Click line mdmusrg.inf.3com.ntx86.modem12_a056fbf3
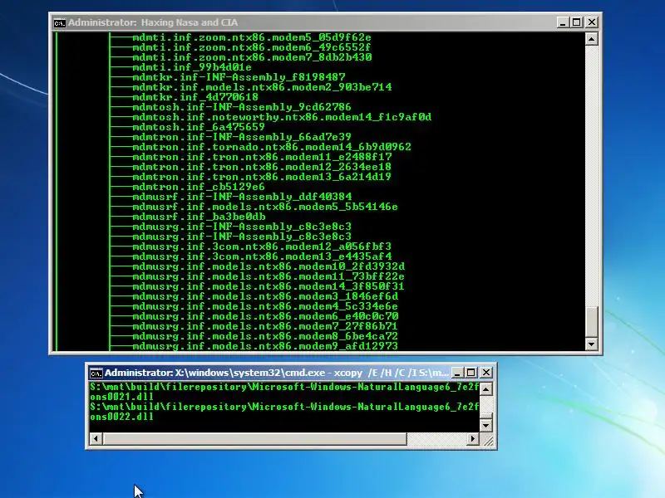Image resolution: width=665 pixels, height=498 pixels. 262,247
